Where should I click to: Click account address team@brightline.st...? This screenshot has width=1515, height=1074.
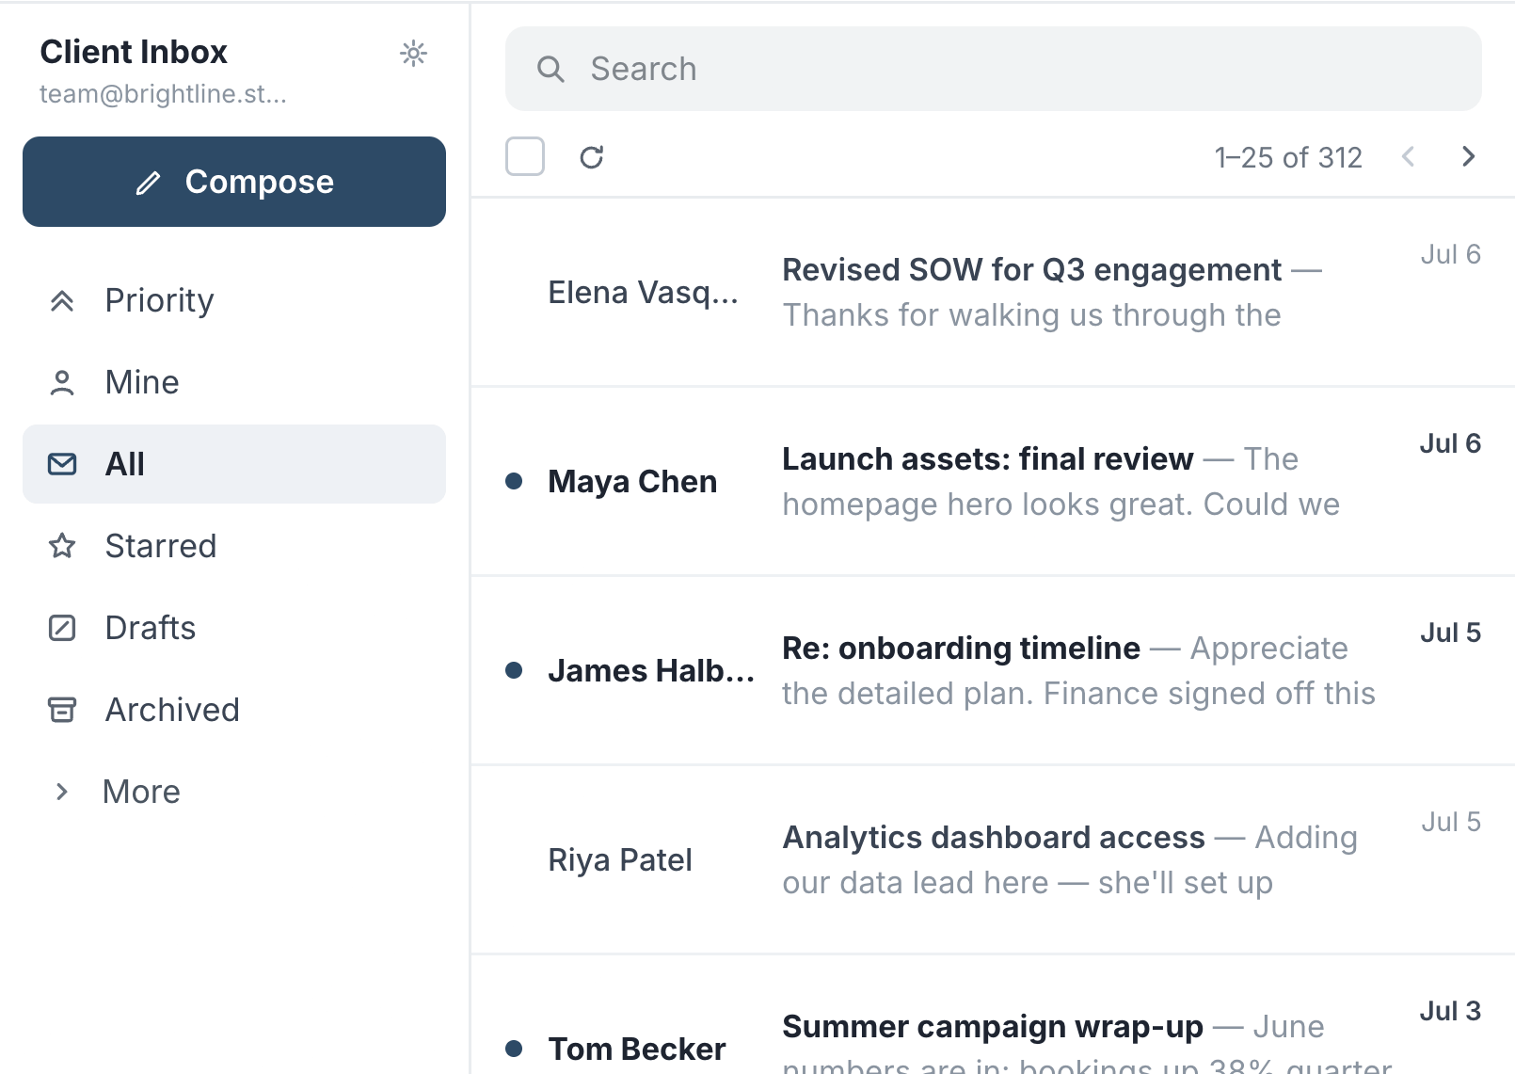(x=163, y=94)
